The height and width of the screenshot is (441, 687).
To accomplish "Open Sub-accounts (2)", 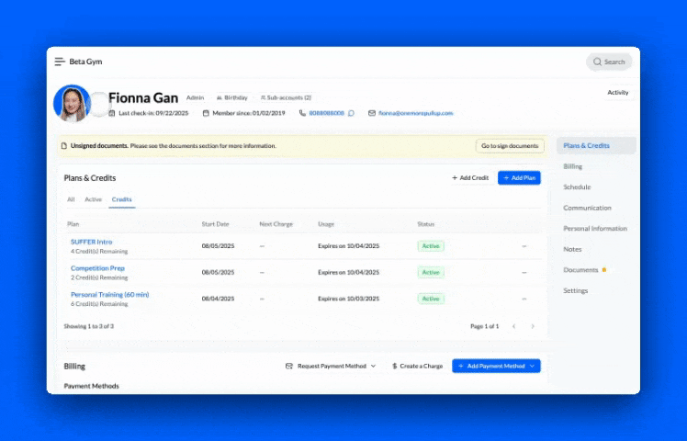I will [x=286, y=97].
